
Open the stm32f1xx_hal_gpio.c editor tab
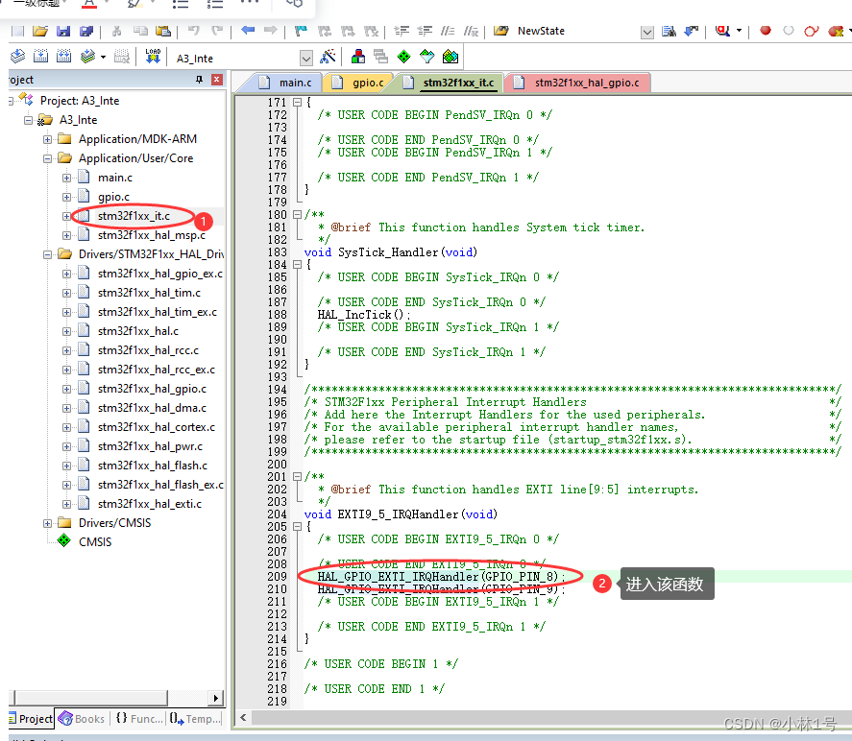tap(578, 83)
